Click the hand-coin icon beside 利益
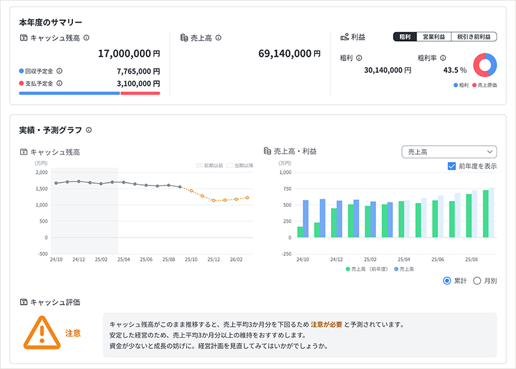The width and height of the screenshot is (516, 369). (x=345, y=37)
